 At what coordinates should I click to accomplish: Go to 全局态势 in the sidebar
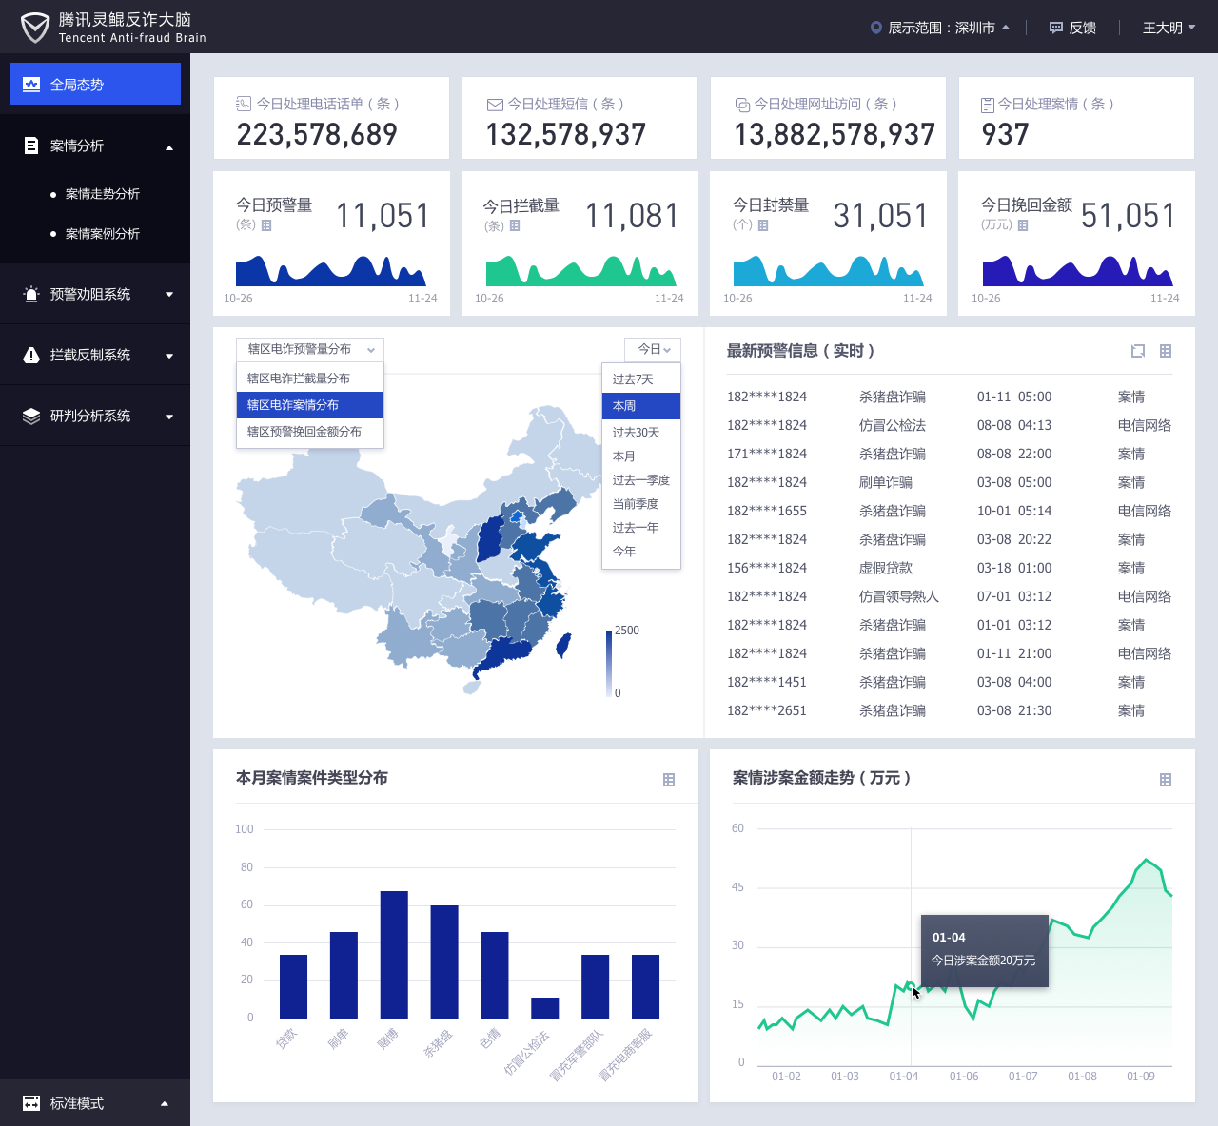pyautogui.click(x=95, y=85)
